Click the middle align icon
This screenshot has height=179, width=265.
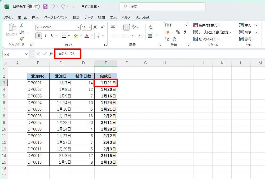(120, 27)
